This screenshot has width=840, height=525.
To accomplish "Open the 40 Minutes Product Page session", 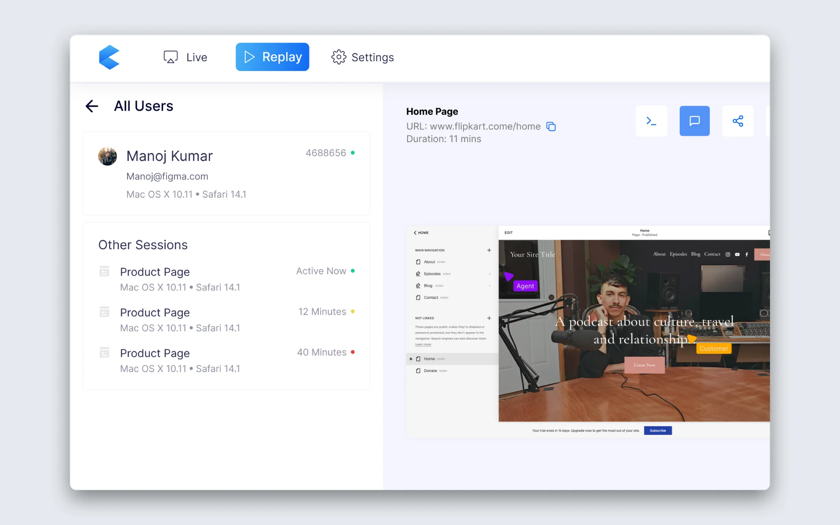I will 226,360.
